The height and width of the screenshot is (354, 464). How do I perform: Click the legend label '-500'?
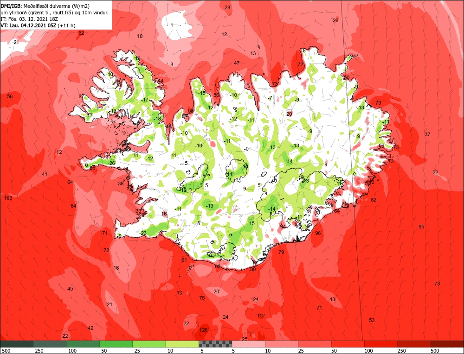5,351
